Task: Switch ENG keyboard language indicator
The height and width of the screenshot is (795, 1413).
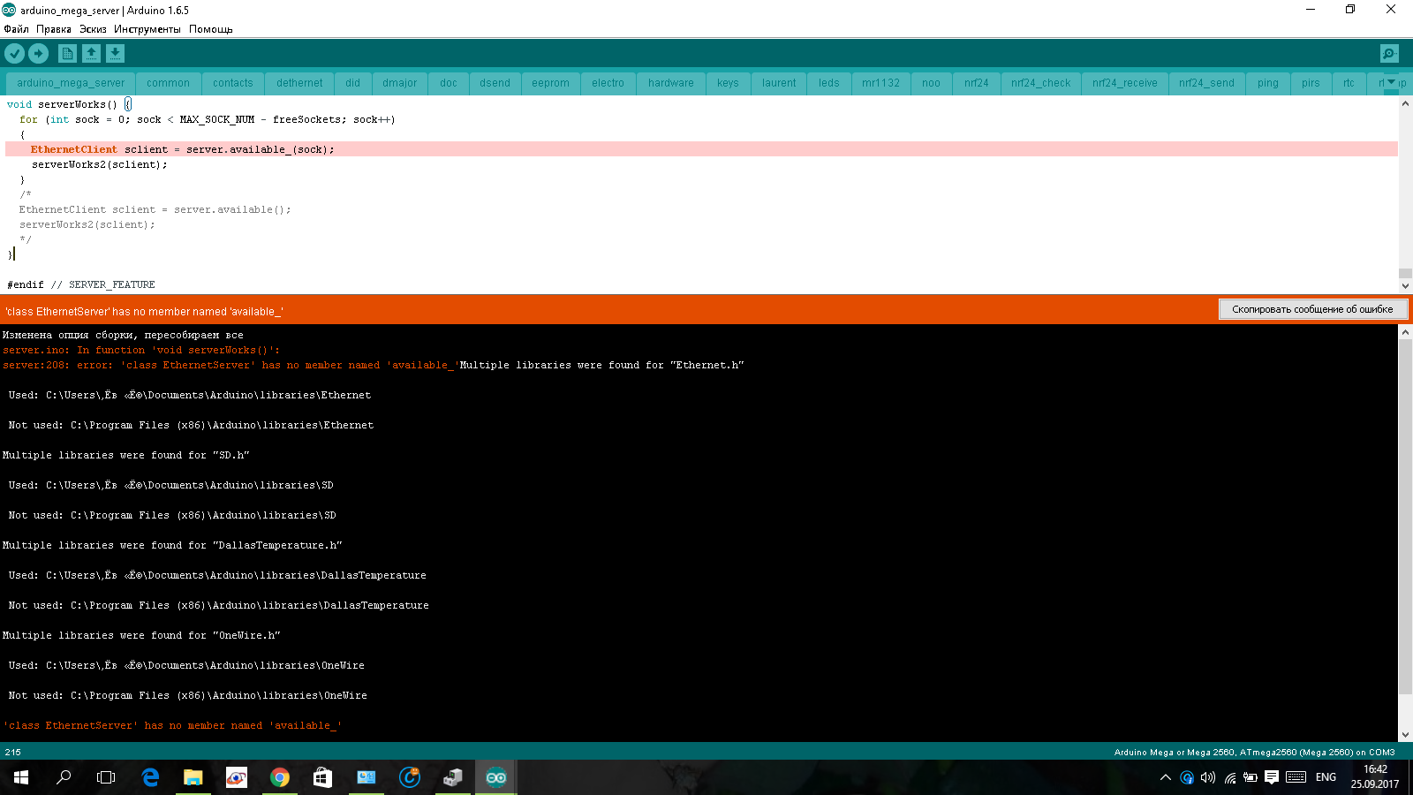Action: (x=1326, y=777)
